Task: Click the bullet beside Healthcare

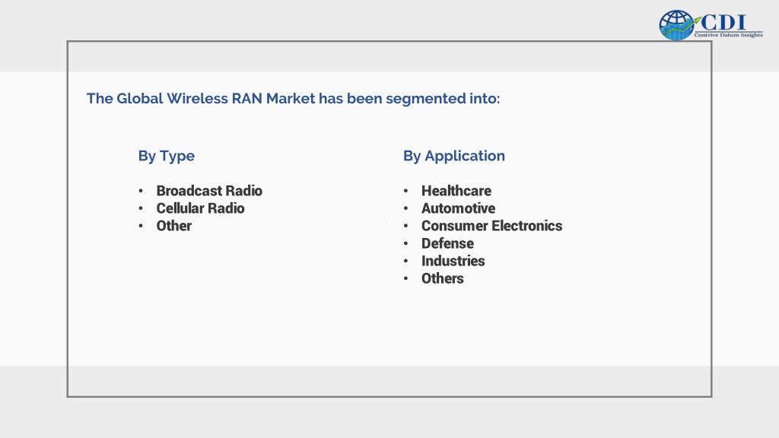Action: [406, 191]
